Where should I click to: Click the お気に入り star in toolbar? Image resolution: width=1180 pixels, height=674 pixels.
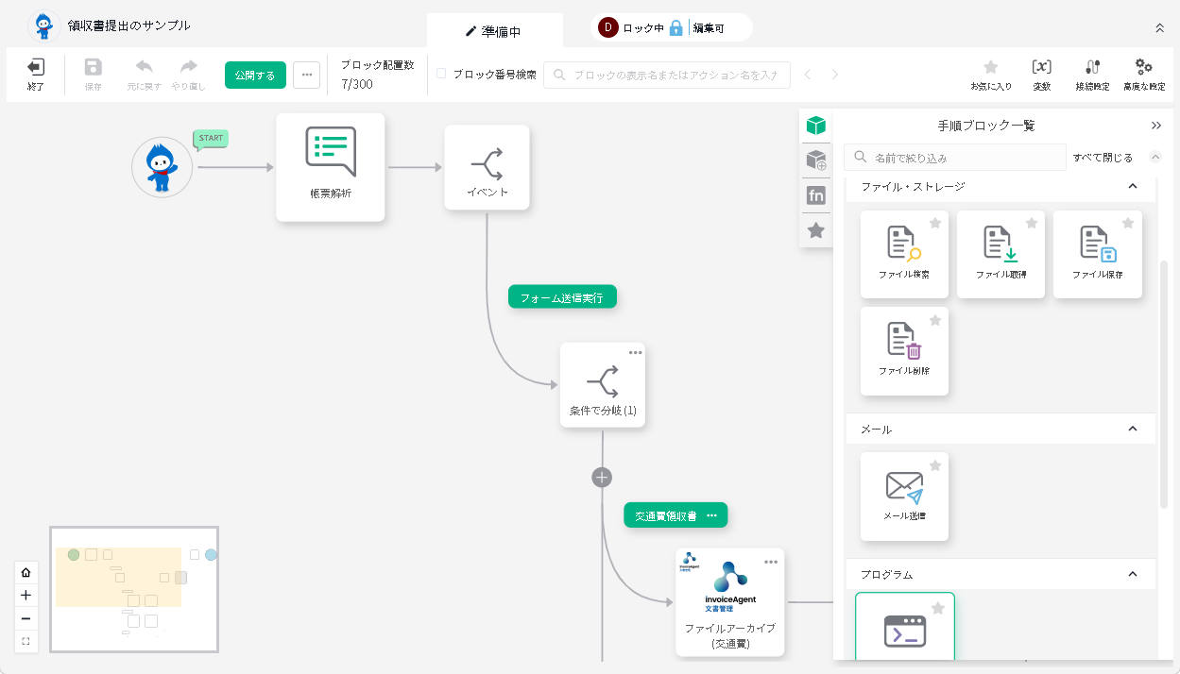pyautogui.click(x=990, y=68)
